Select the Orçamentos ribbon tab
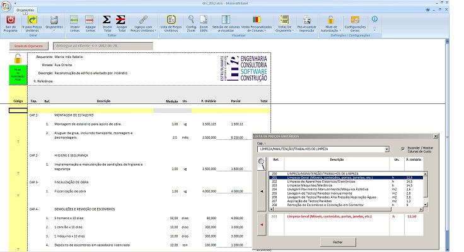 point(25,11)
